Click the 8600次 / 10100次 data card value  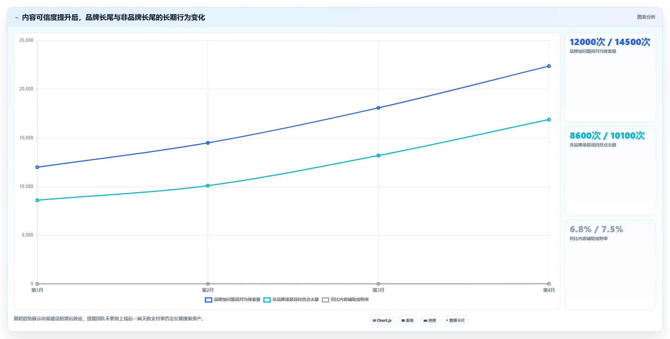(607, 136)
